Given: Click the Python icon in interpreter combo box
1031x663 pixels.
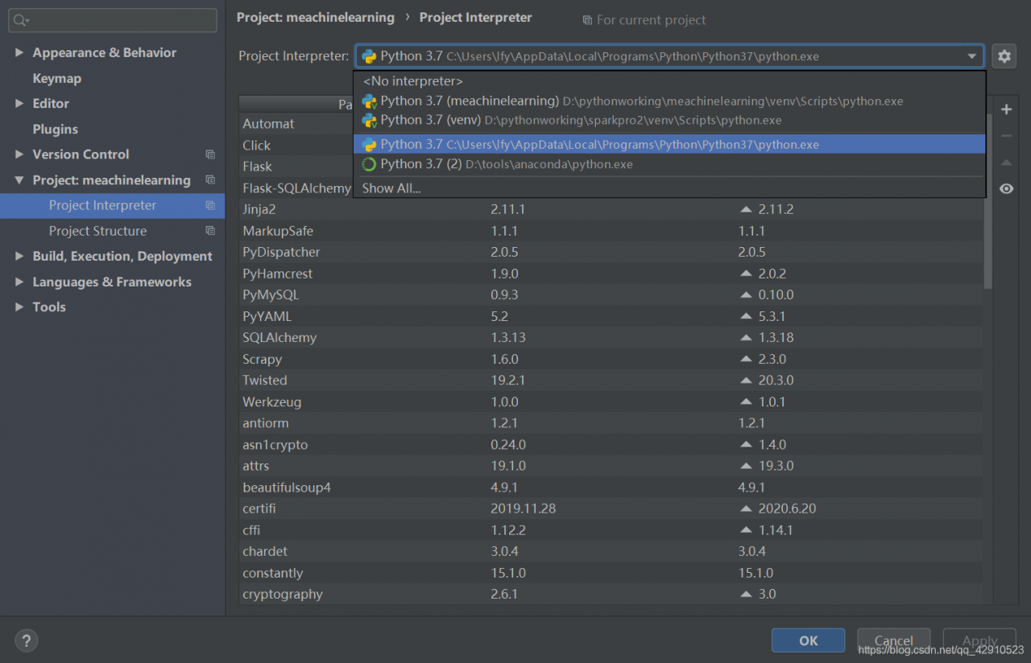Looking at the screenshot, I should pos(369,56).
